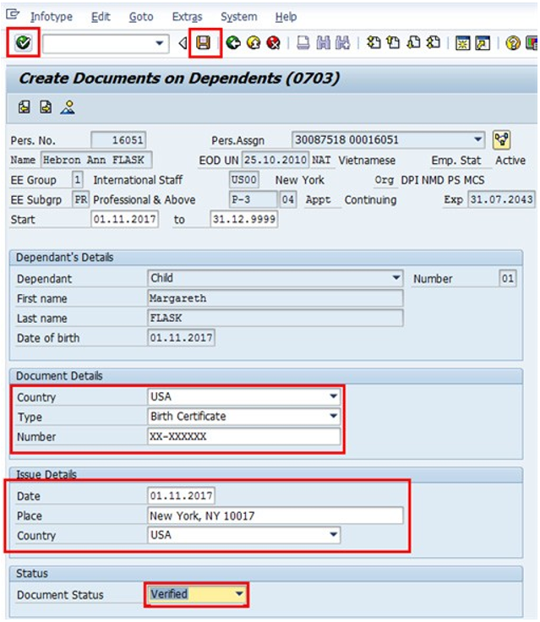The height and width of the screenshot is (622, 540).
Task: Click the Next record icon below title
Action: tap(46, 107)
